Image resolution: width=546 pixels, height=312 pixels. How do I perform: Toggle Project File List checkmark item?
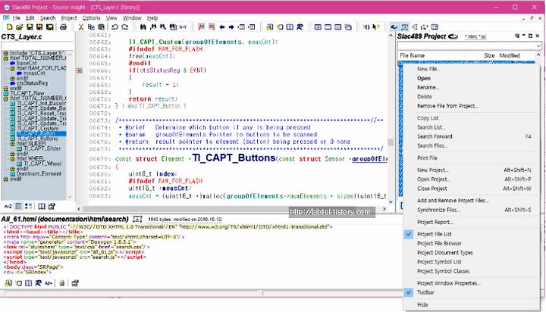435,234
